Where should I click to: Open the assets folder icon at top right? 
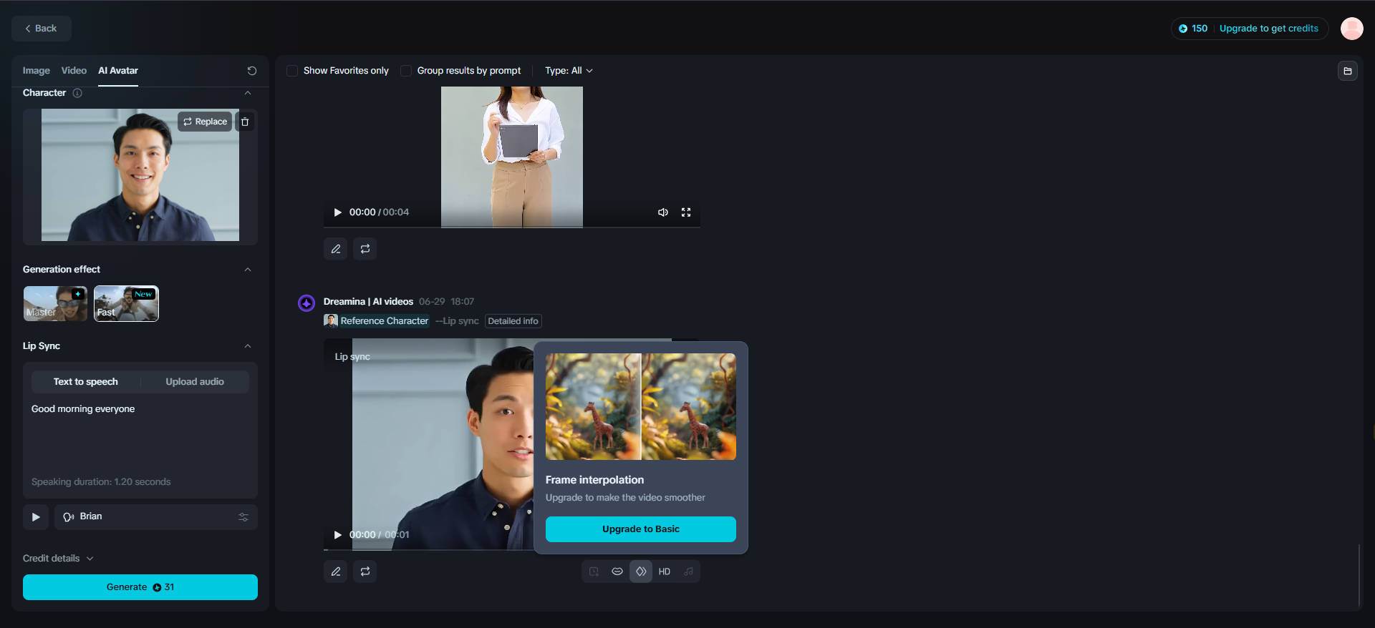1347,71
